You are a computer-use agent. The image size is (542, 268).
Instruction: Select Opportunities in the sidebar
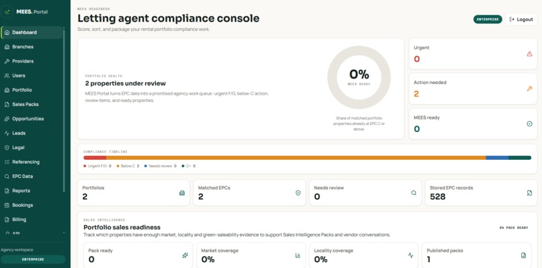point(32,119)
